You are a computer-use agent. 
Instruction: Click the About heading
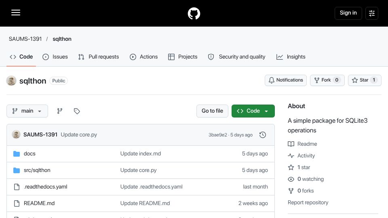[296, 106]
